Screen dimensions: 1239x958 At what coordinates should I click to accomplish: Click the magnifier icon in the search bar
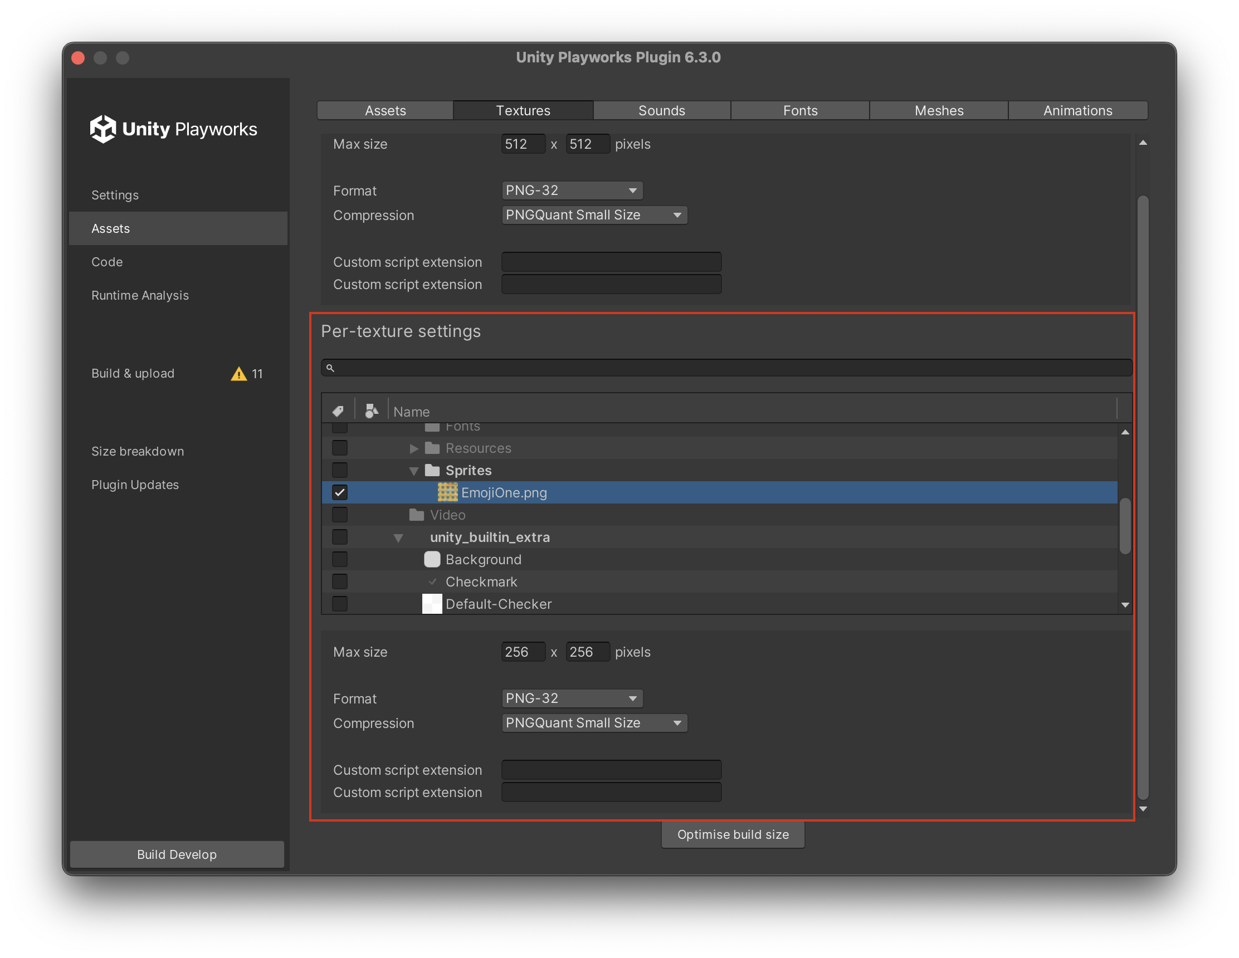pos(330,368)
